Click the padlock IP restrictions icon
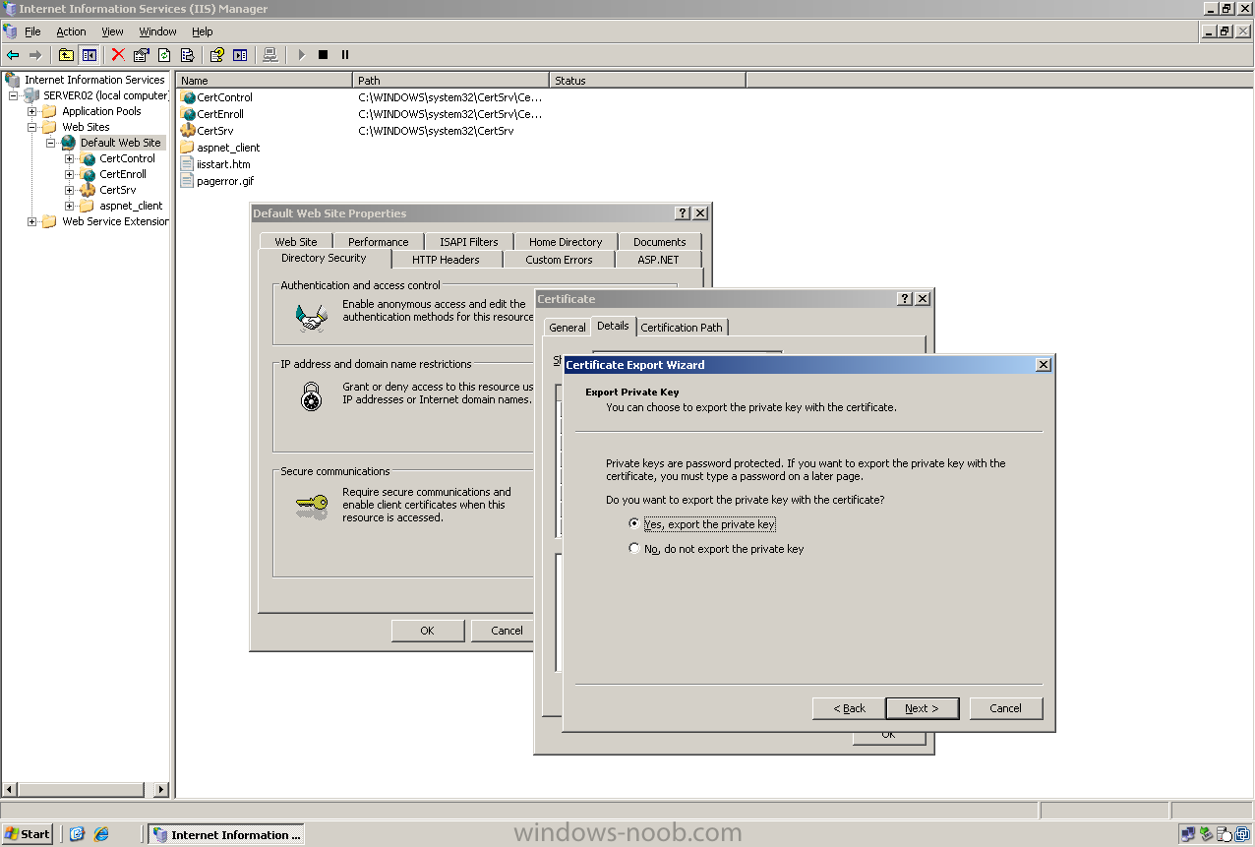Image resolution: width=1255 pixels, height=847 pixels. (312, 396)
